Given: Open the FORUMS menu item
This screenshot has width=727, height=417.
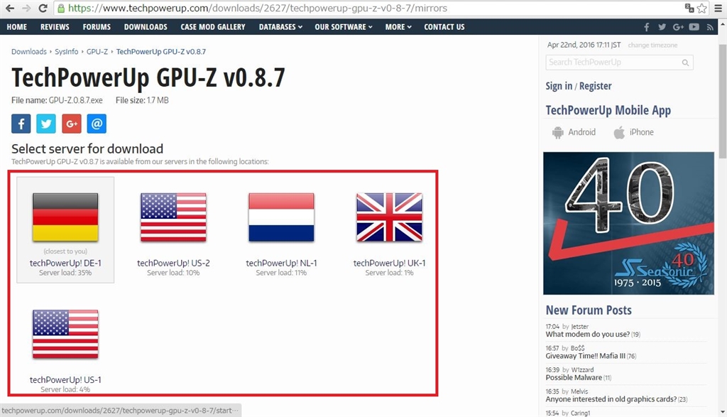Looking at the screenshot, I should [97, 27].
